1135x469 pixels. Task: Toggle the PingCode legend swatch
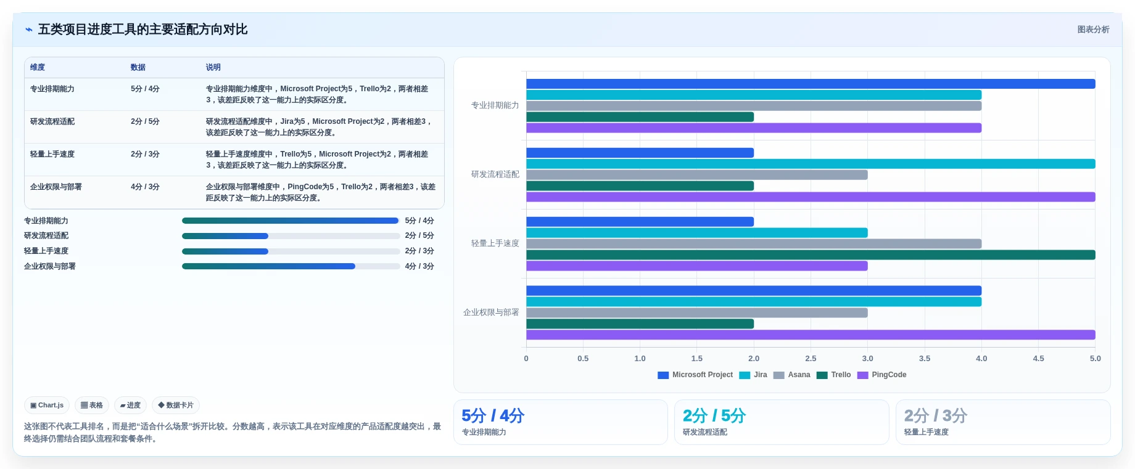(x=862, y=375)
